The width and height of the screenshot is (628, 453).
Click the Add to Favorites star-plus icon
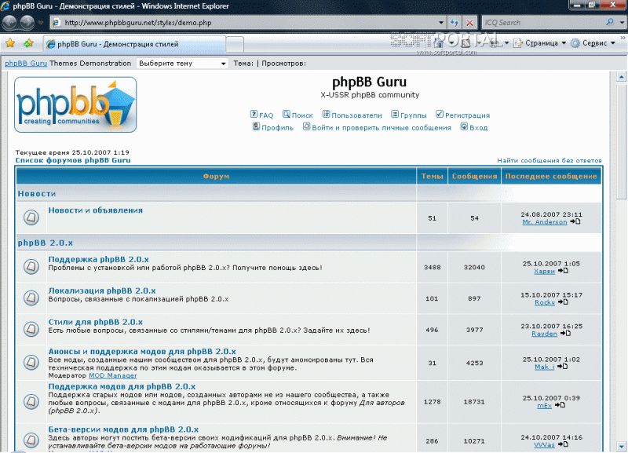point(28,43)
